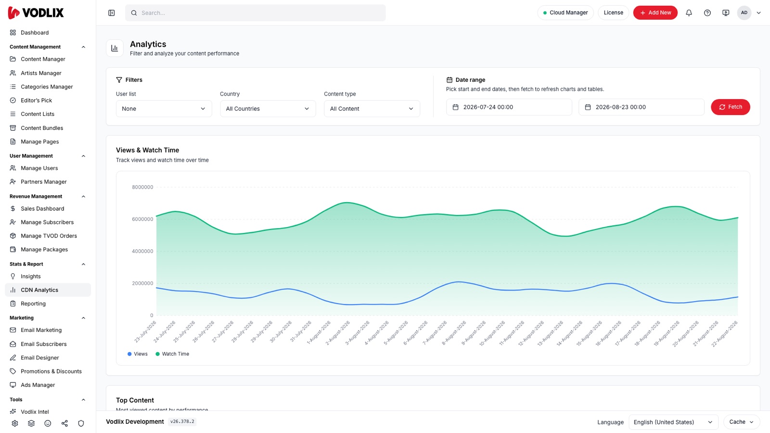Viewport: 770px width, 433px height.
Task: Open the All Content type dropdown
Action: tap(372, 109)
